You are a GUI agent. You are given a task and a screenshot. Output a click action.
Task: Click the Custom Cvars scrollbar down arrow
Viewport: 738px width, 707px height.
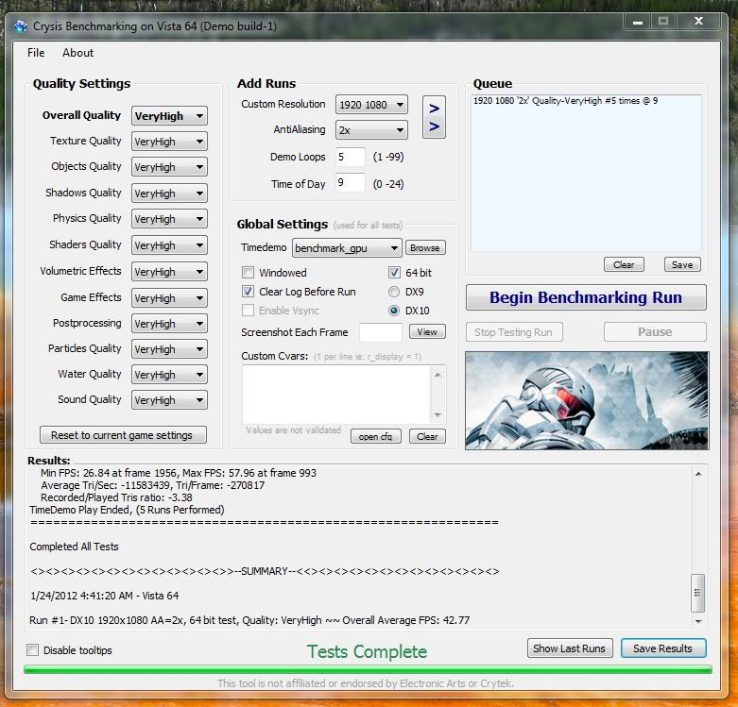(438, 414)
